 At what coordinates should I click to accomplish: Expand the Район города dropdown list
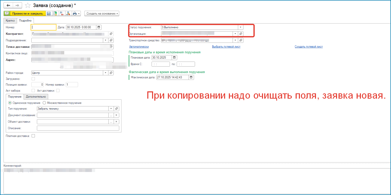(105, 73)
